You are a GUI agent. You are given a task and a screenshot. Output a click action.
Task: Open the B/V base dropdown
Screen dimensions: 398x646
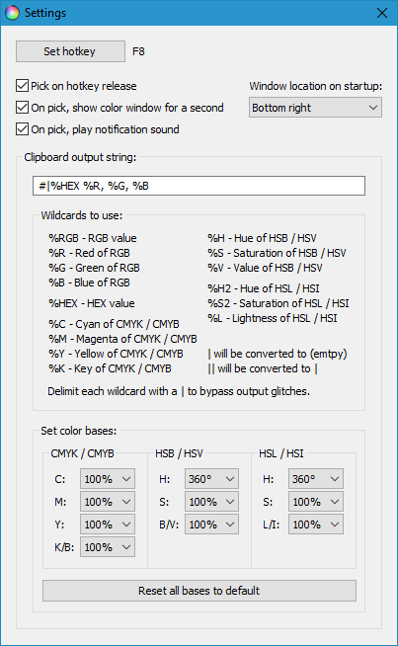pyautogui.click(x=211, y=525)
